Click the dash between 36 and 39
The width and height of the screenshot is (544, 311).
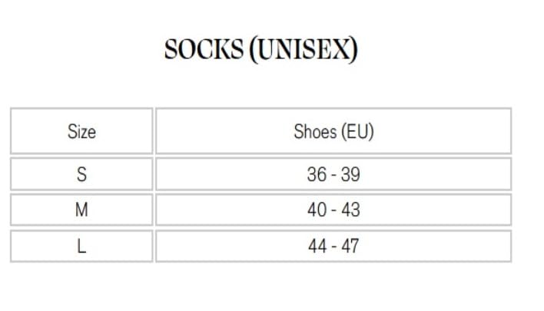click(333, 175)
